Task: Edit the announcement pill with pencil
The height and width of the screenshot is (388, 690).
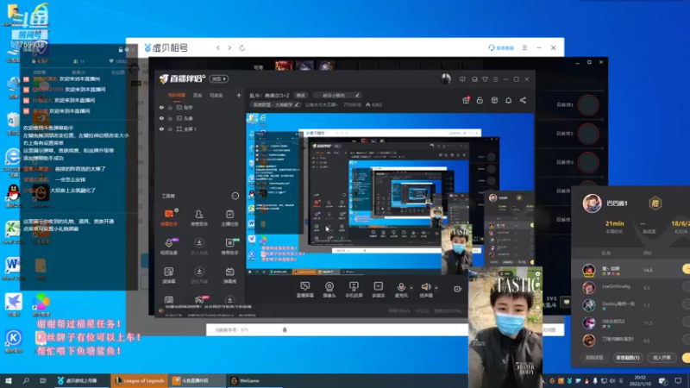Action: tap(338, 95)
